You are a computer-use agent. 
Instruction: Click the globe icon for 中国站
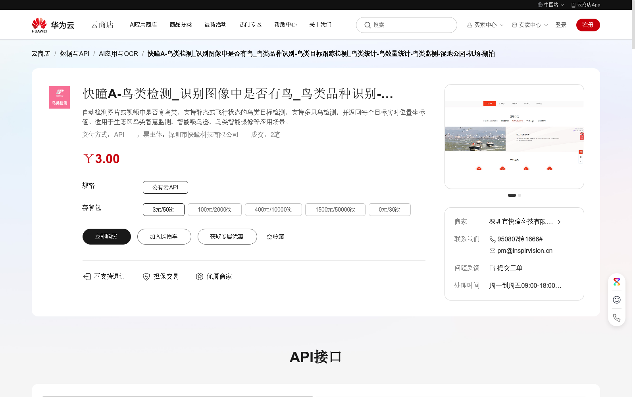click(x=540, y=5)
